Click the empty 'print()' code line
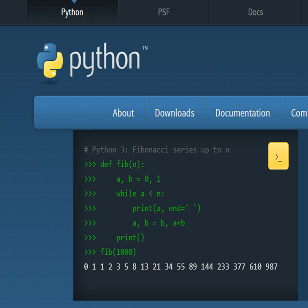Viewport: 308px width, 308px height. point(130,238)
